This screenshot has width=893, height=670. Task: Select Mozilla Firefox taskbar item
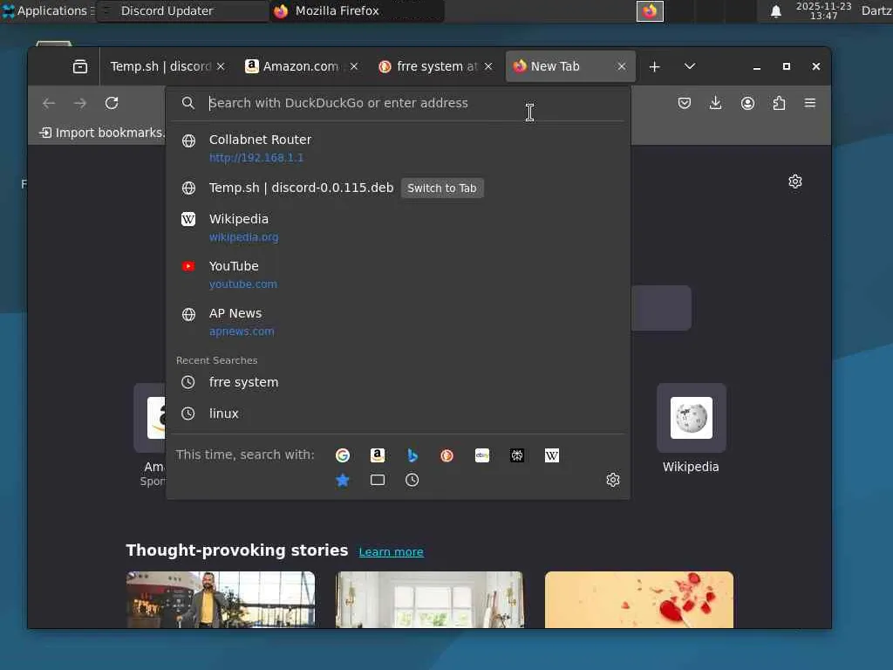click(x=357, y=10)
